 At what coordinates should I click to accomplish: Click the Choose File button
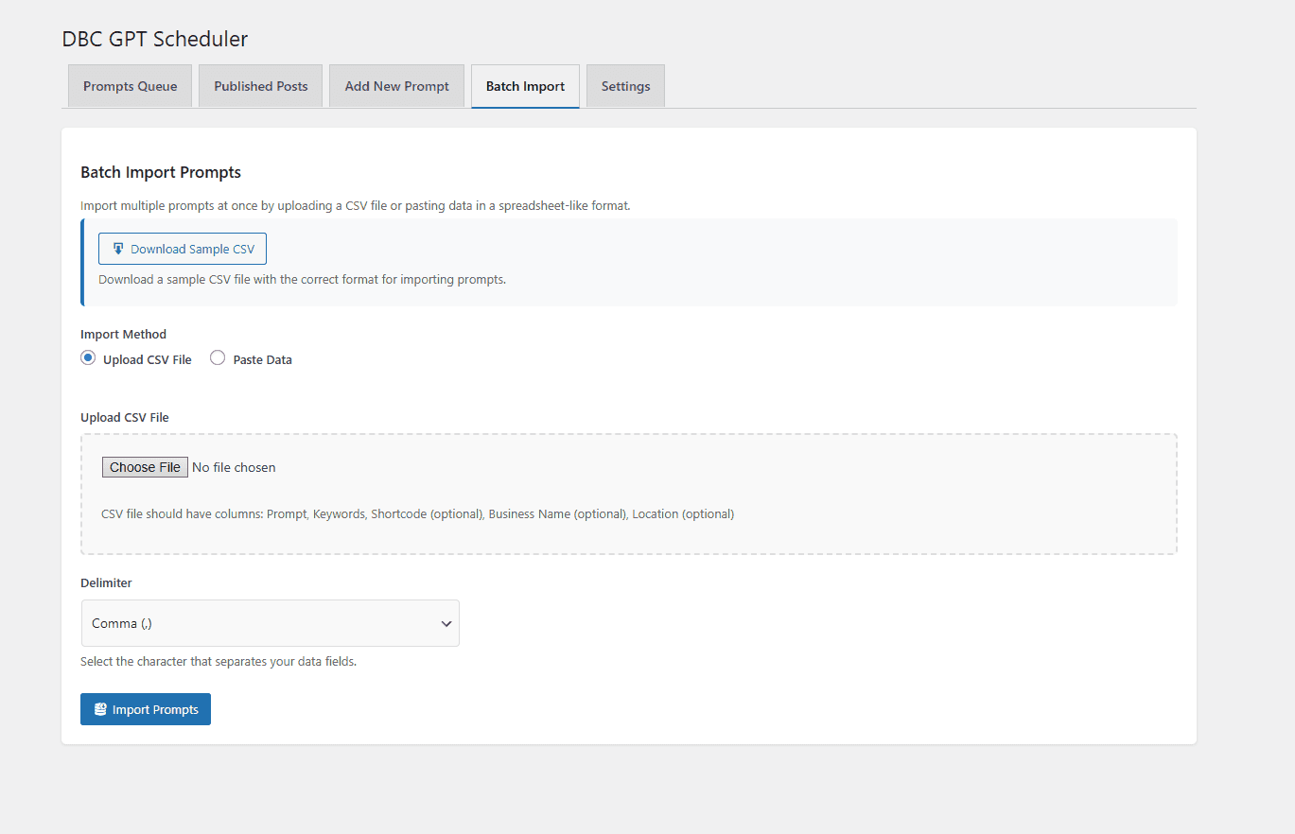(x=145, y=467)
